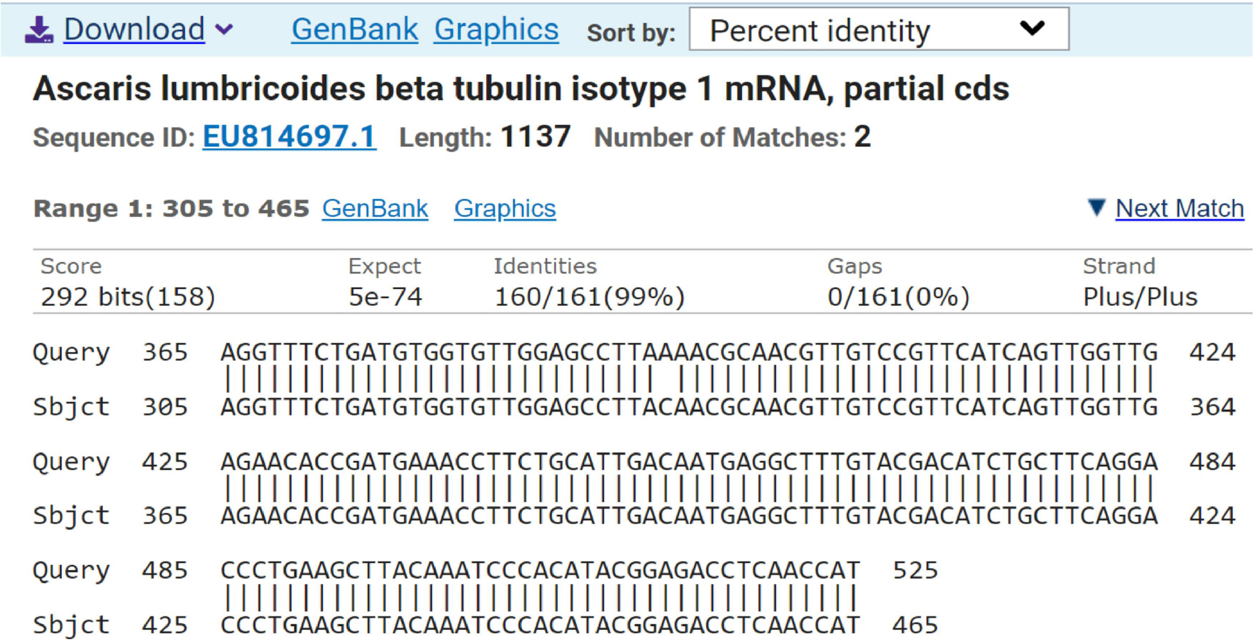Image resolution: width=1253 pixels, height=641 pixels.
Task: Expand the Download chevron arrow
Action: click(224, 29)
